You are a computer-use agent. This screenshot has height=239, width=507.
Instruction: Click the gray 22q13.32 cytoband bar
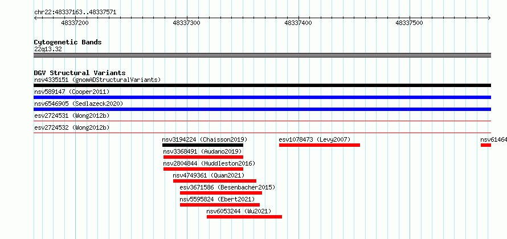pos(263,55)
